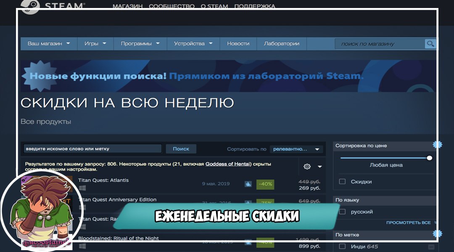Click the Поиск button

181,149
